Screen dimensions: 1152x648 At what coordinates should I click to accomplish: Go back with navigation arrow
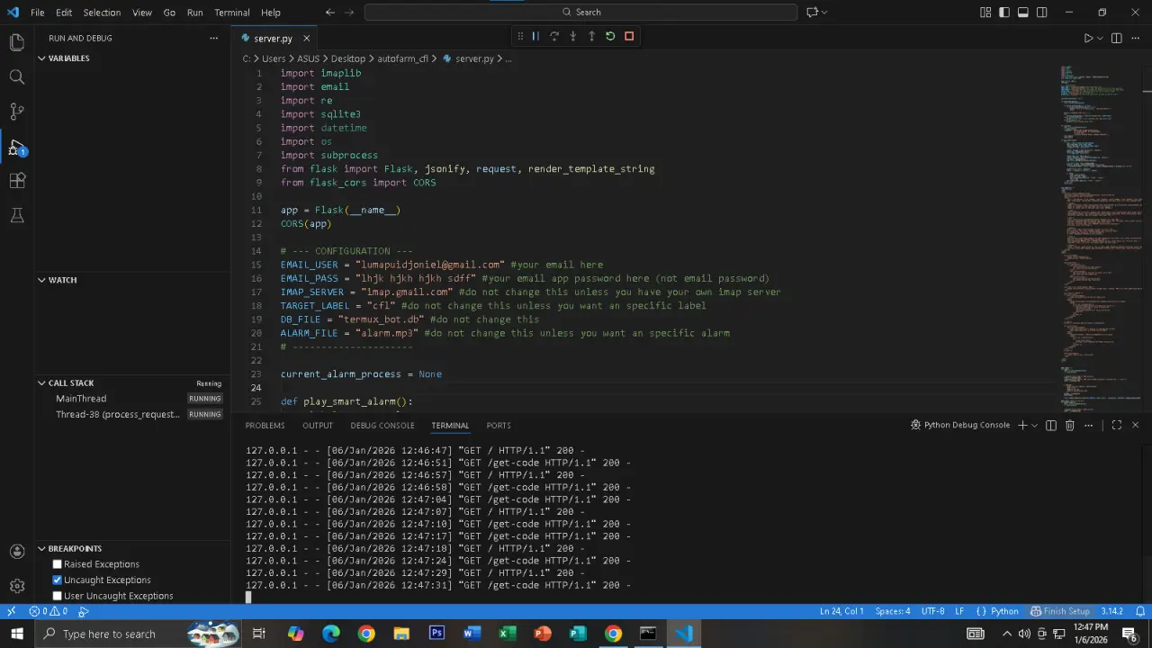pos(329,13)
